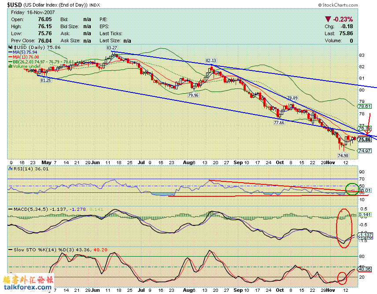Viewport: 377px width, 294px height.
Task: Click the red down-triangle beside -0.23%
Action: click(328, 19)
